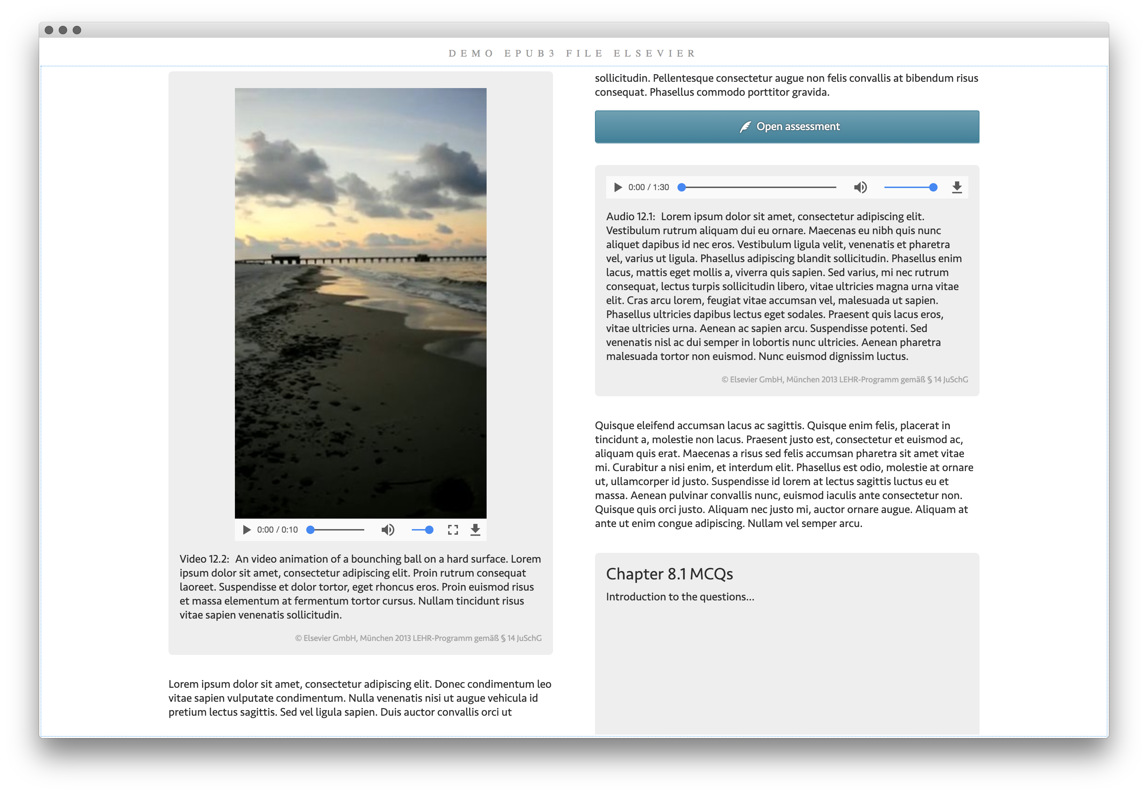Viewport: 1148px width, 794px height.
Task: Click the video progress seek slider
Action: pos(335,530)
